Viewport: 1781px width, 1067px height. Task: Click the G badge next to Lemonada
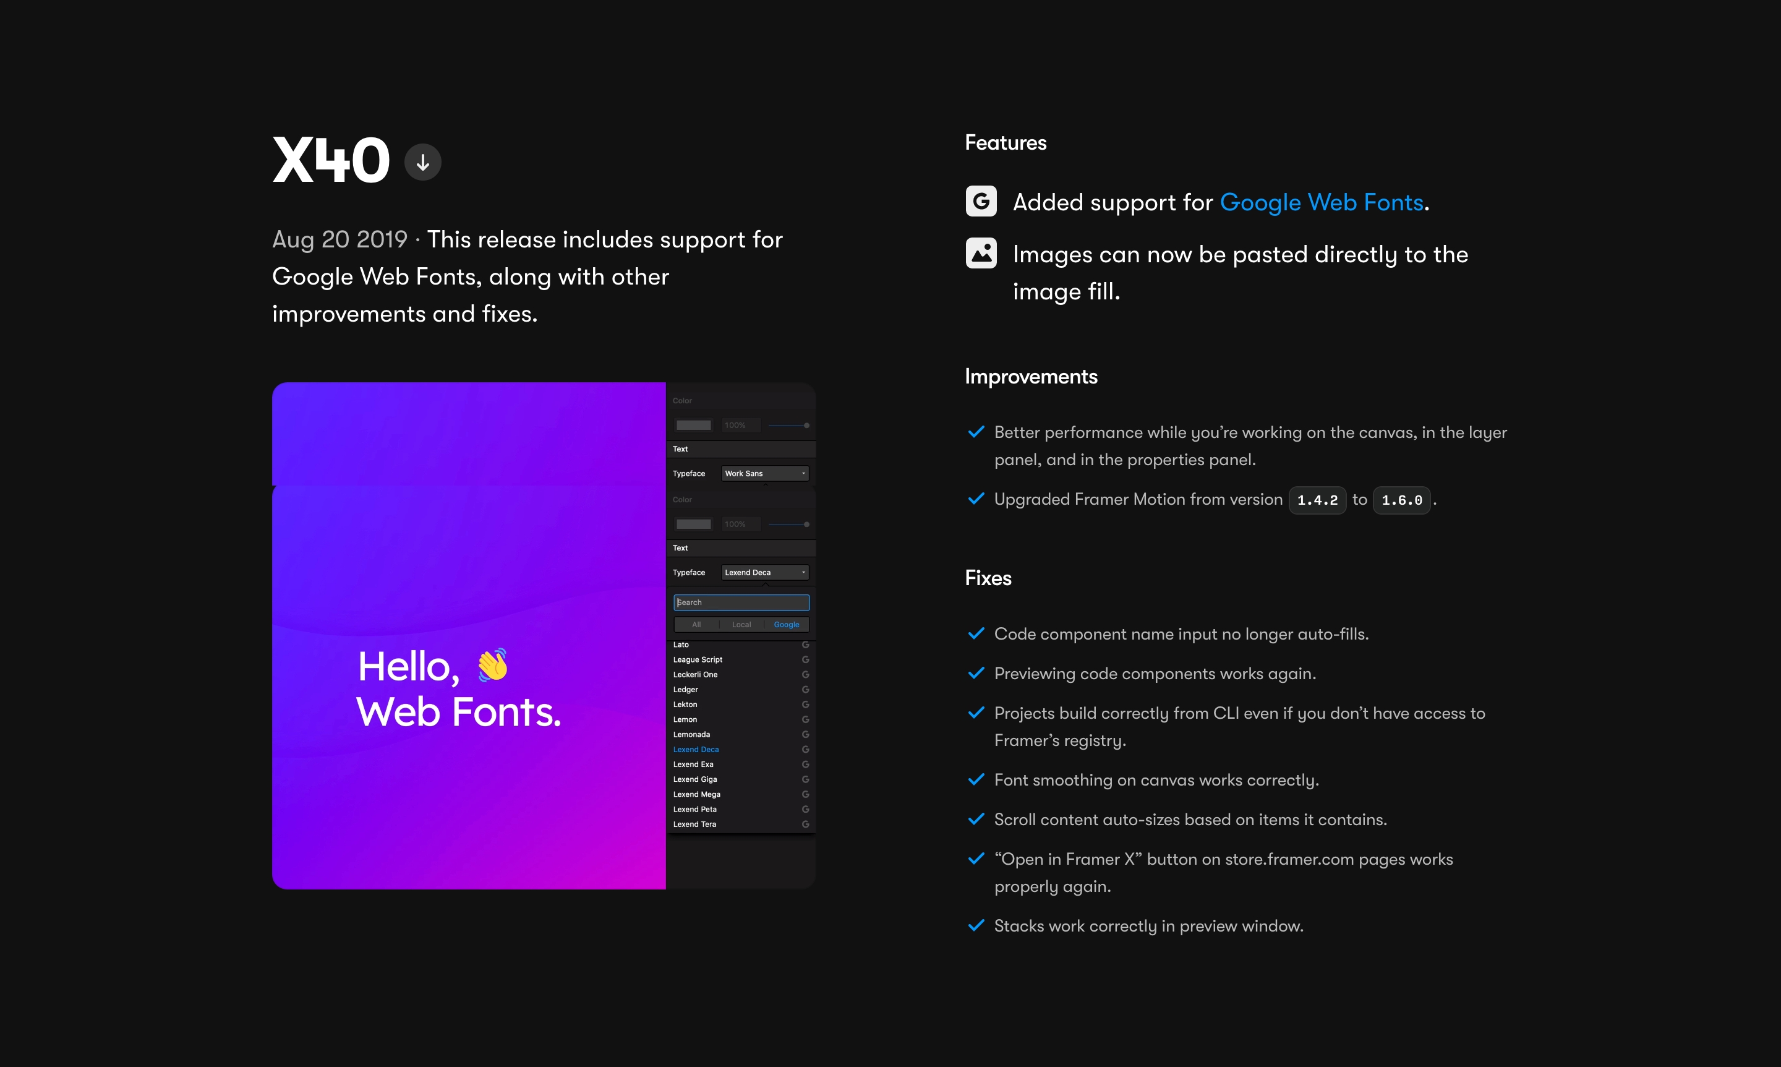[806, 734]
